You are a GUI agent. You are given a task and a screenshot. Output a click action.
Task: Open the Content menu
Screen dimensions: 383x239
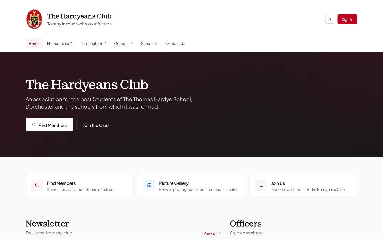[x=123, y=43]
